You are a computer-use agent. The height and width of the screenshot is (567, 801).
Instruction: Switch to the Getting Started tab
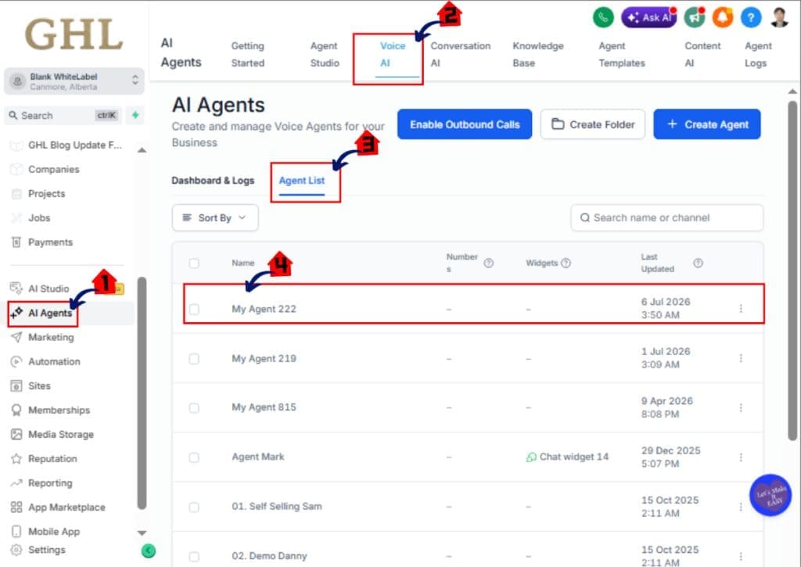pyautogui.click(x=248, y=54)
